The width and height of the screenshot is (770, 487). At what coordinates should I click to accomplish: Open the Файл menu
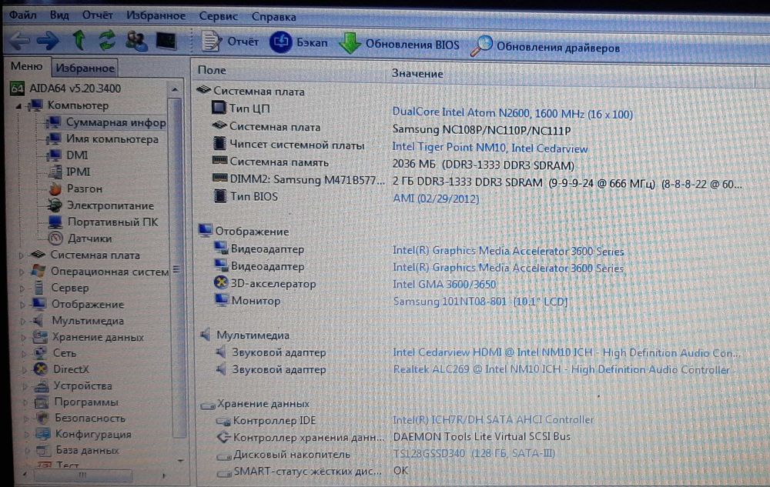(23, 15)
